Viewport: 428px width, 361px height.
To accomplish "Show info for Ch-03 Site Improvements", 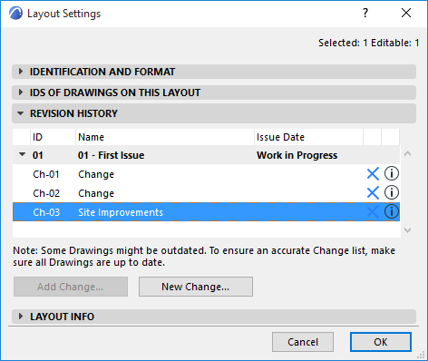I will [x=392, y=211].
